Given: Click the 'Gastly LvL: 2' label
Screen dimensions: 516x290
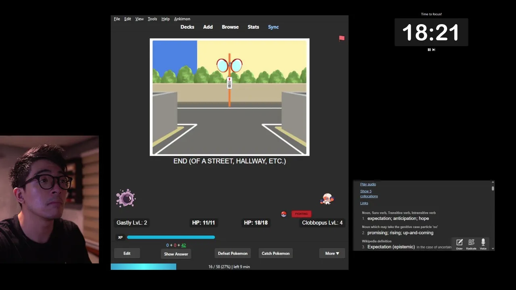Looking at the screenshot, I should coord(132,223).
